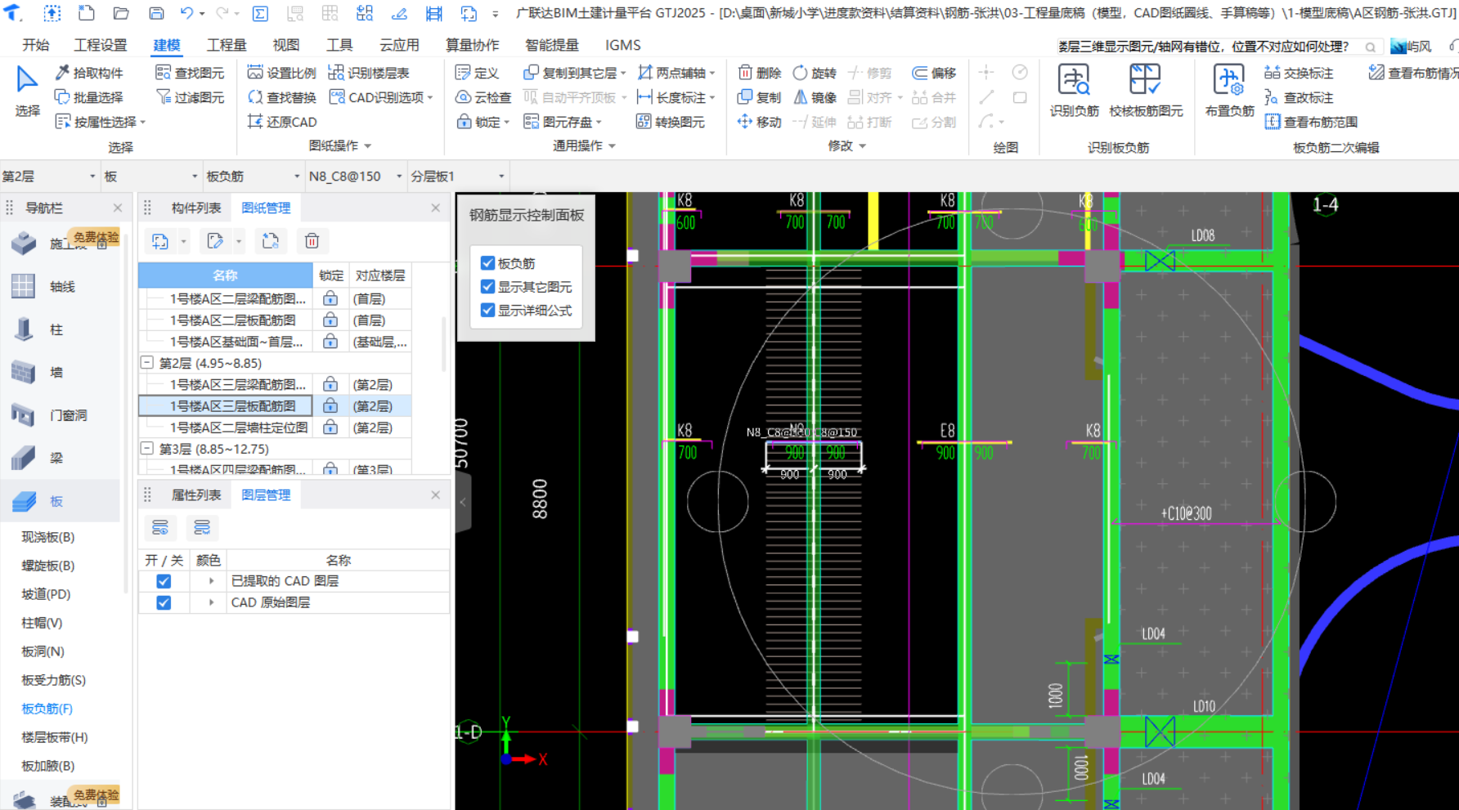Open 批量选择 tool
This screenshot has height=810, width=1459.
(89, 97)
